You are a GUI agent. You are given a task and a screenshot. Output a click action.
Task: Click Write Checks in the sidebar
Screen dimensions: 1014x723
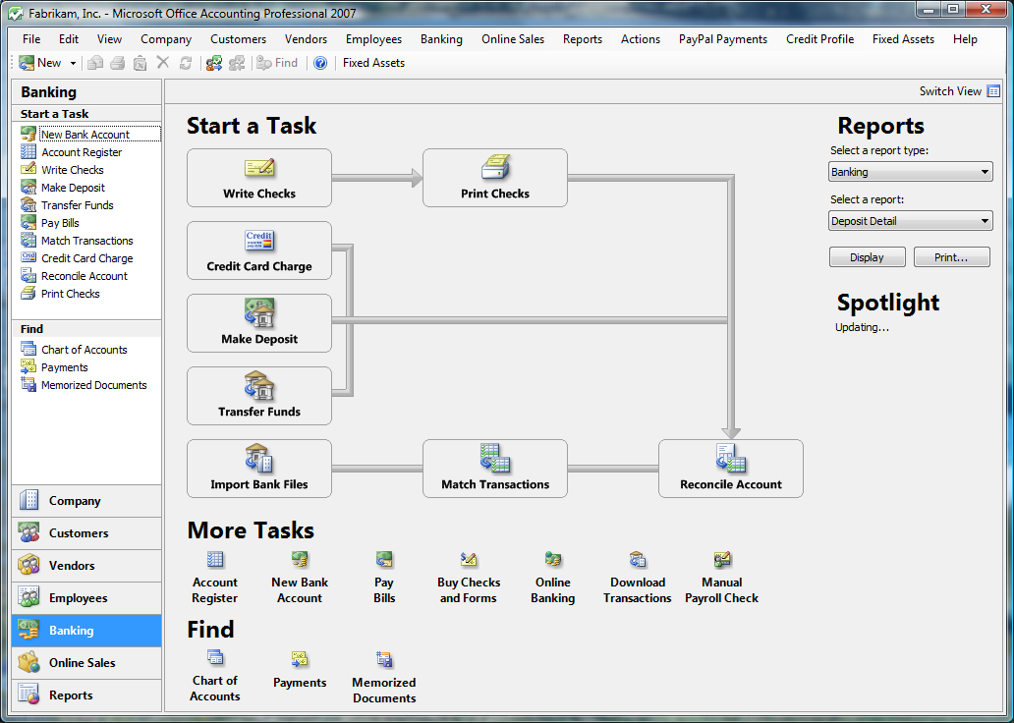coord(73,169)
